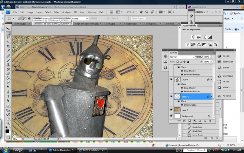Click the add layer style fx button
Viewport: 244px width, 153px height.
[x=184, y=121]
